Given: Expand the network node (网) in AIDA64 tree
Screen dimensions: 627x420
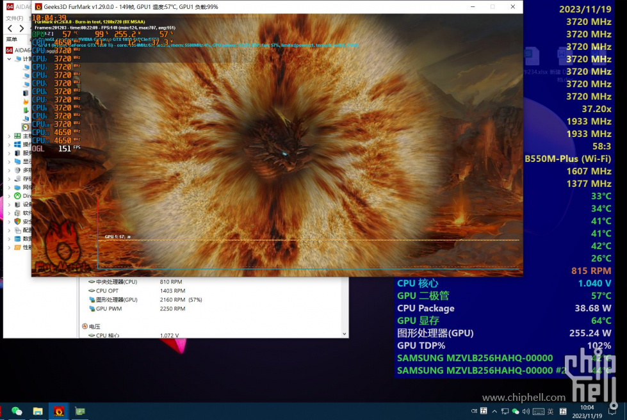Looking at the screenshot, I should [x=9, y=187].
